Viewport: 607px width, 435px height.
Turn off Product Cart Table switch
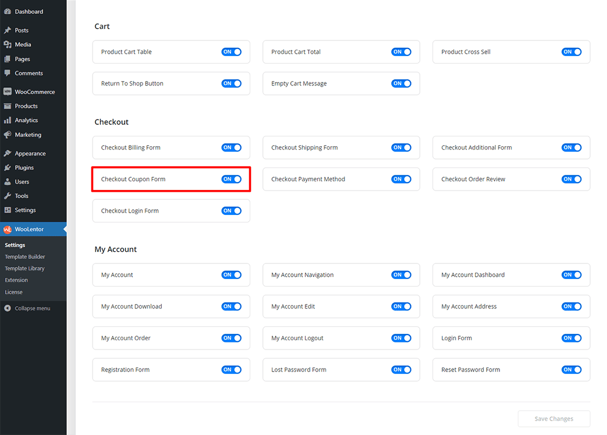pyautogui.click(x=231, y=52)
